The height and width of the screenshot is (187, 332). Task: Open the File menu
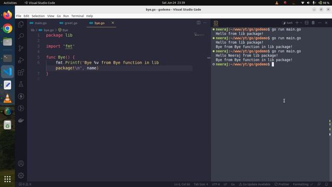[19, 16]
